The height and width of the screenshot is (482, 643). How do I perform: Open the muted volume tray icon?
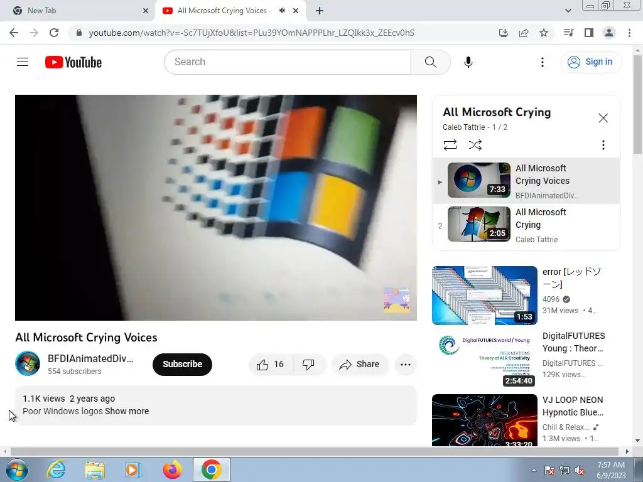pyautogui.click(x=580, y=470)
